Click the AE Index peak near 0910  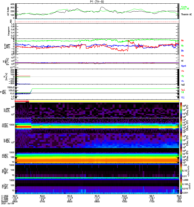(102, 7)
